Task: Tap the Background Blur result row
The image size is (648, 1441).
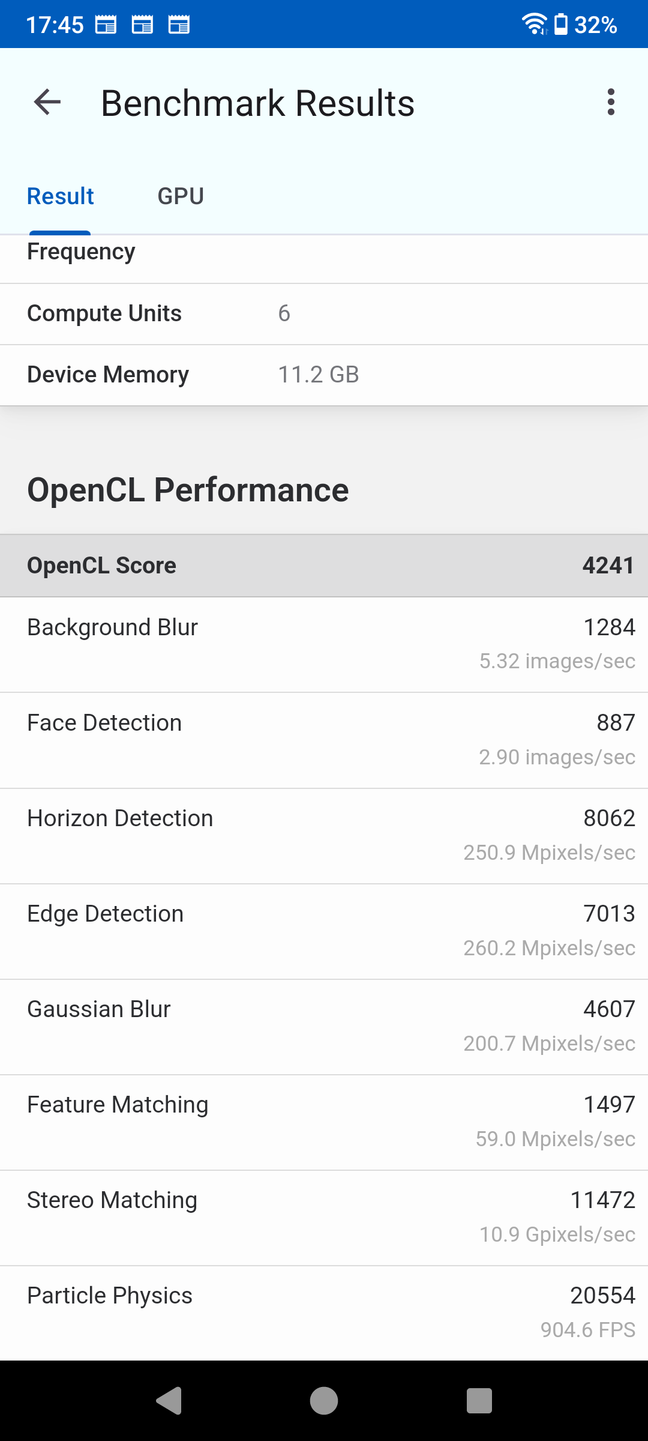Action: coord(324,644)
